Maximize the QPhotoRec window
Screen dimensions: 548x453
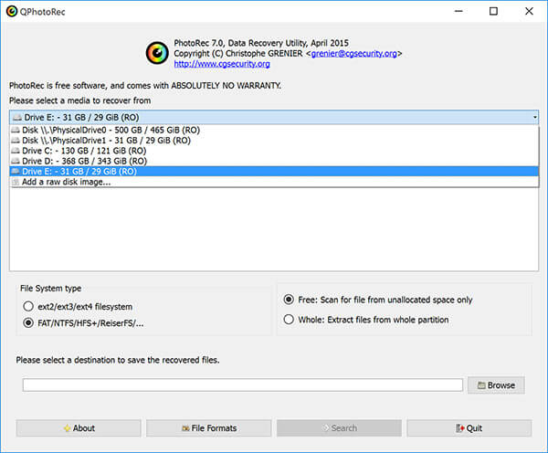pos(493,11)
